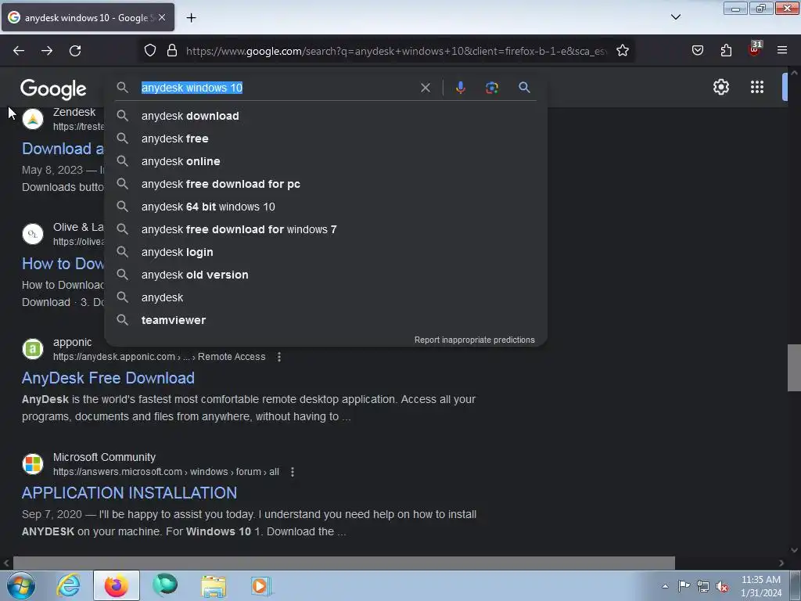Viewport: 801px width, 601px height.
Task: Open more options for apponic result
Action: (279, 357)
